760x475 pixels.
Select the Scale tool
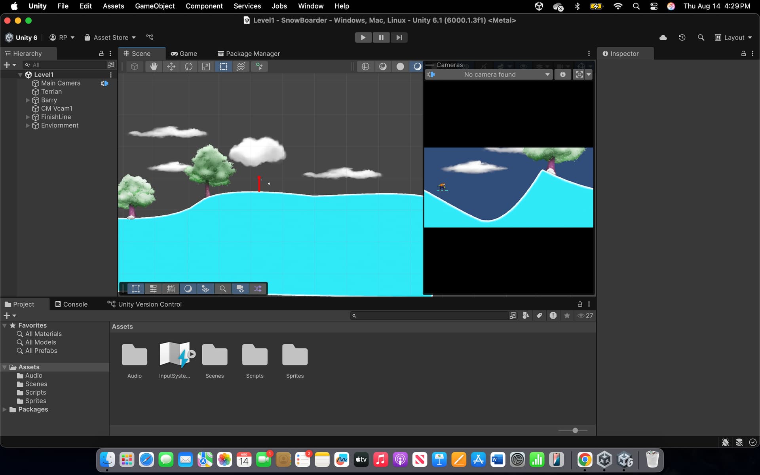click(206, 66)
